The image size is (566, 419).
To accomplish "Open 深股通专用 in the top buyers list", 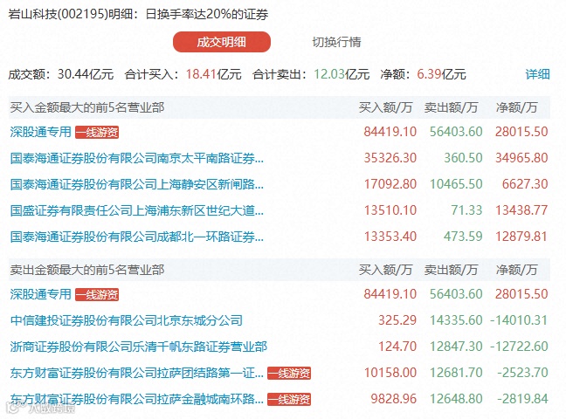I will [x=40, y=132].
